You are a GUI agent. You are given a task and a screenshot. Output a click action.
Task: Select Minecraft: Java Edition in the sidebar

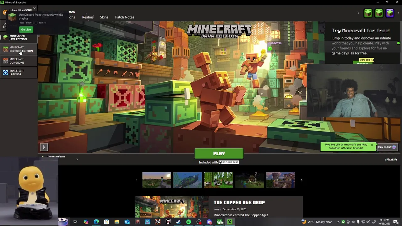pyautogui.click(x=19, y=37)
